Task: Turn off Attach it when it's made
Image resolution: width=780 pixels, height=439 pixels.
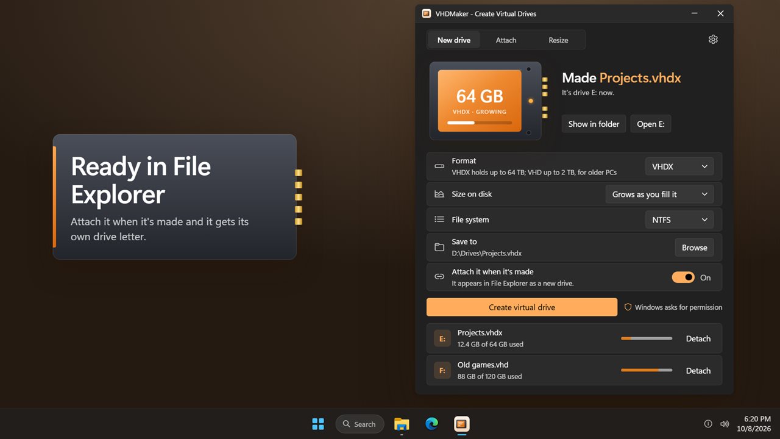Action: 683,277
